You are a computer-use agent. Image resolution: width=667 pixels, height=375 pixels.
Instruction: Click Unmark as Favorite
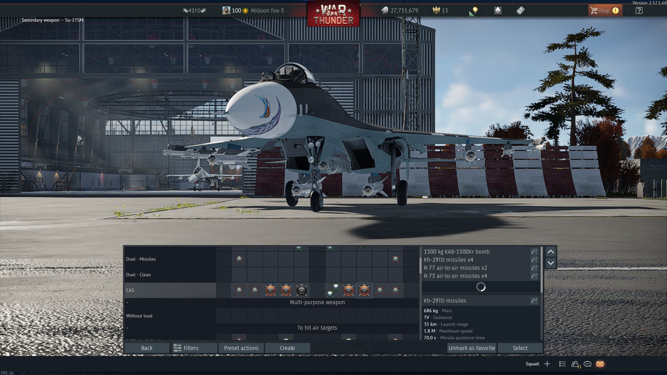[472, 348]
